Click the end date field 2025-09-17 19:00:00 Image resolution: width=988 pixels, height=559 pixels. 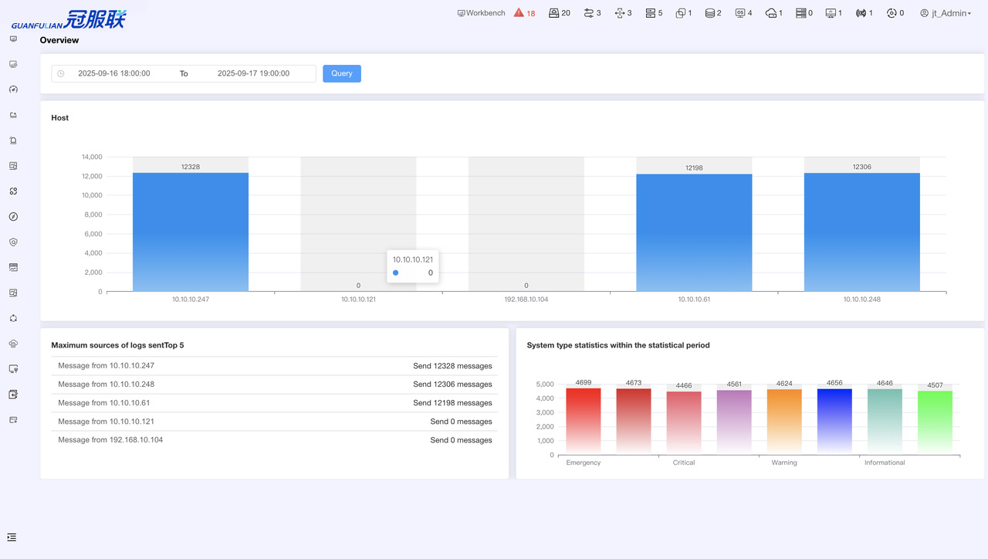253,74
